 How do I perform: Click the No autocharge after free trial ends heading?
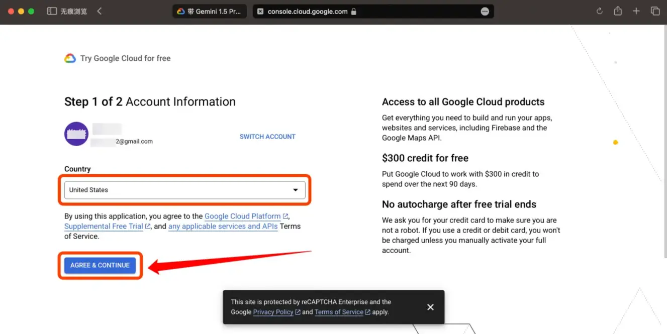pyautogui.click(x=459, y=204)
